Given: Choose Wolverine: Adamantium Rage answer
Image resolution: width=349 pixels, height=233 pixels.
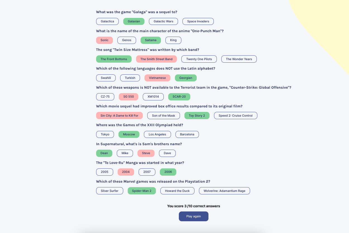Looking at the screenshot, I should coord(224,191).
